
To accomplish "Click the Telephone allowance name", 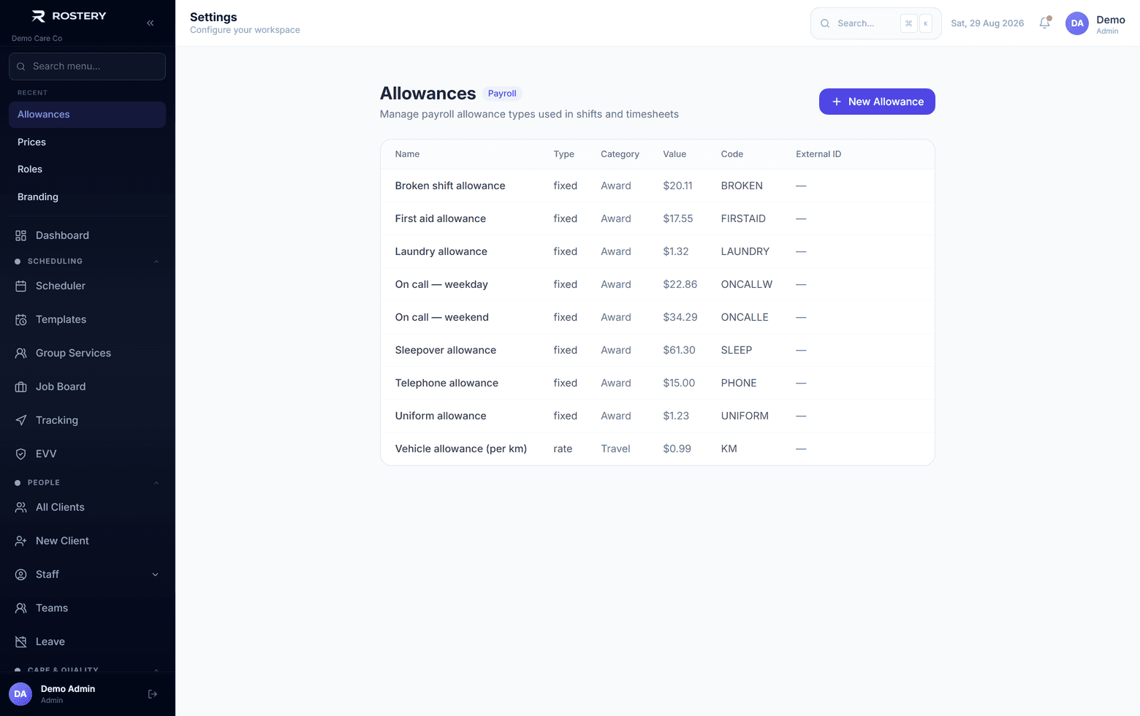I will tap(446, 383).
